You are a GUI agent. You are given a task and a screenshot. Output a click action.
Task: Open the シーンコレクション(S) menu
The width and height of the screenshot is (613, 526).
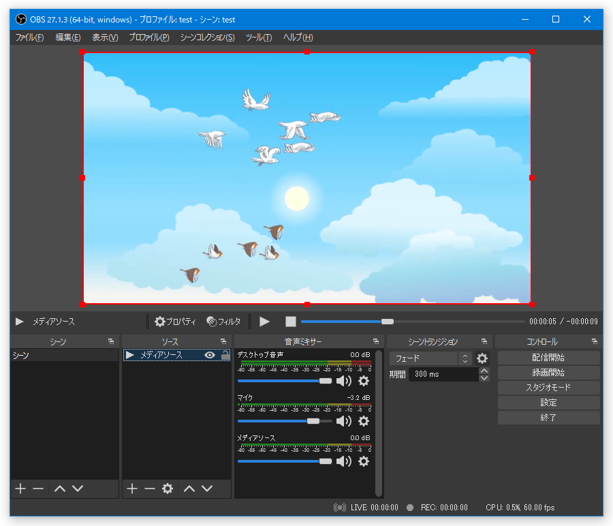[207, 37]
